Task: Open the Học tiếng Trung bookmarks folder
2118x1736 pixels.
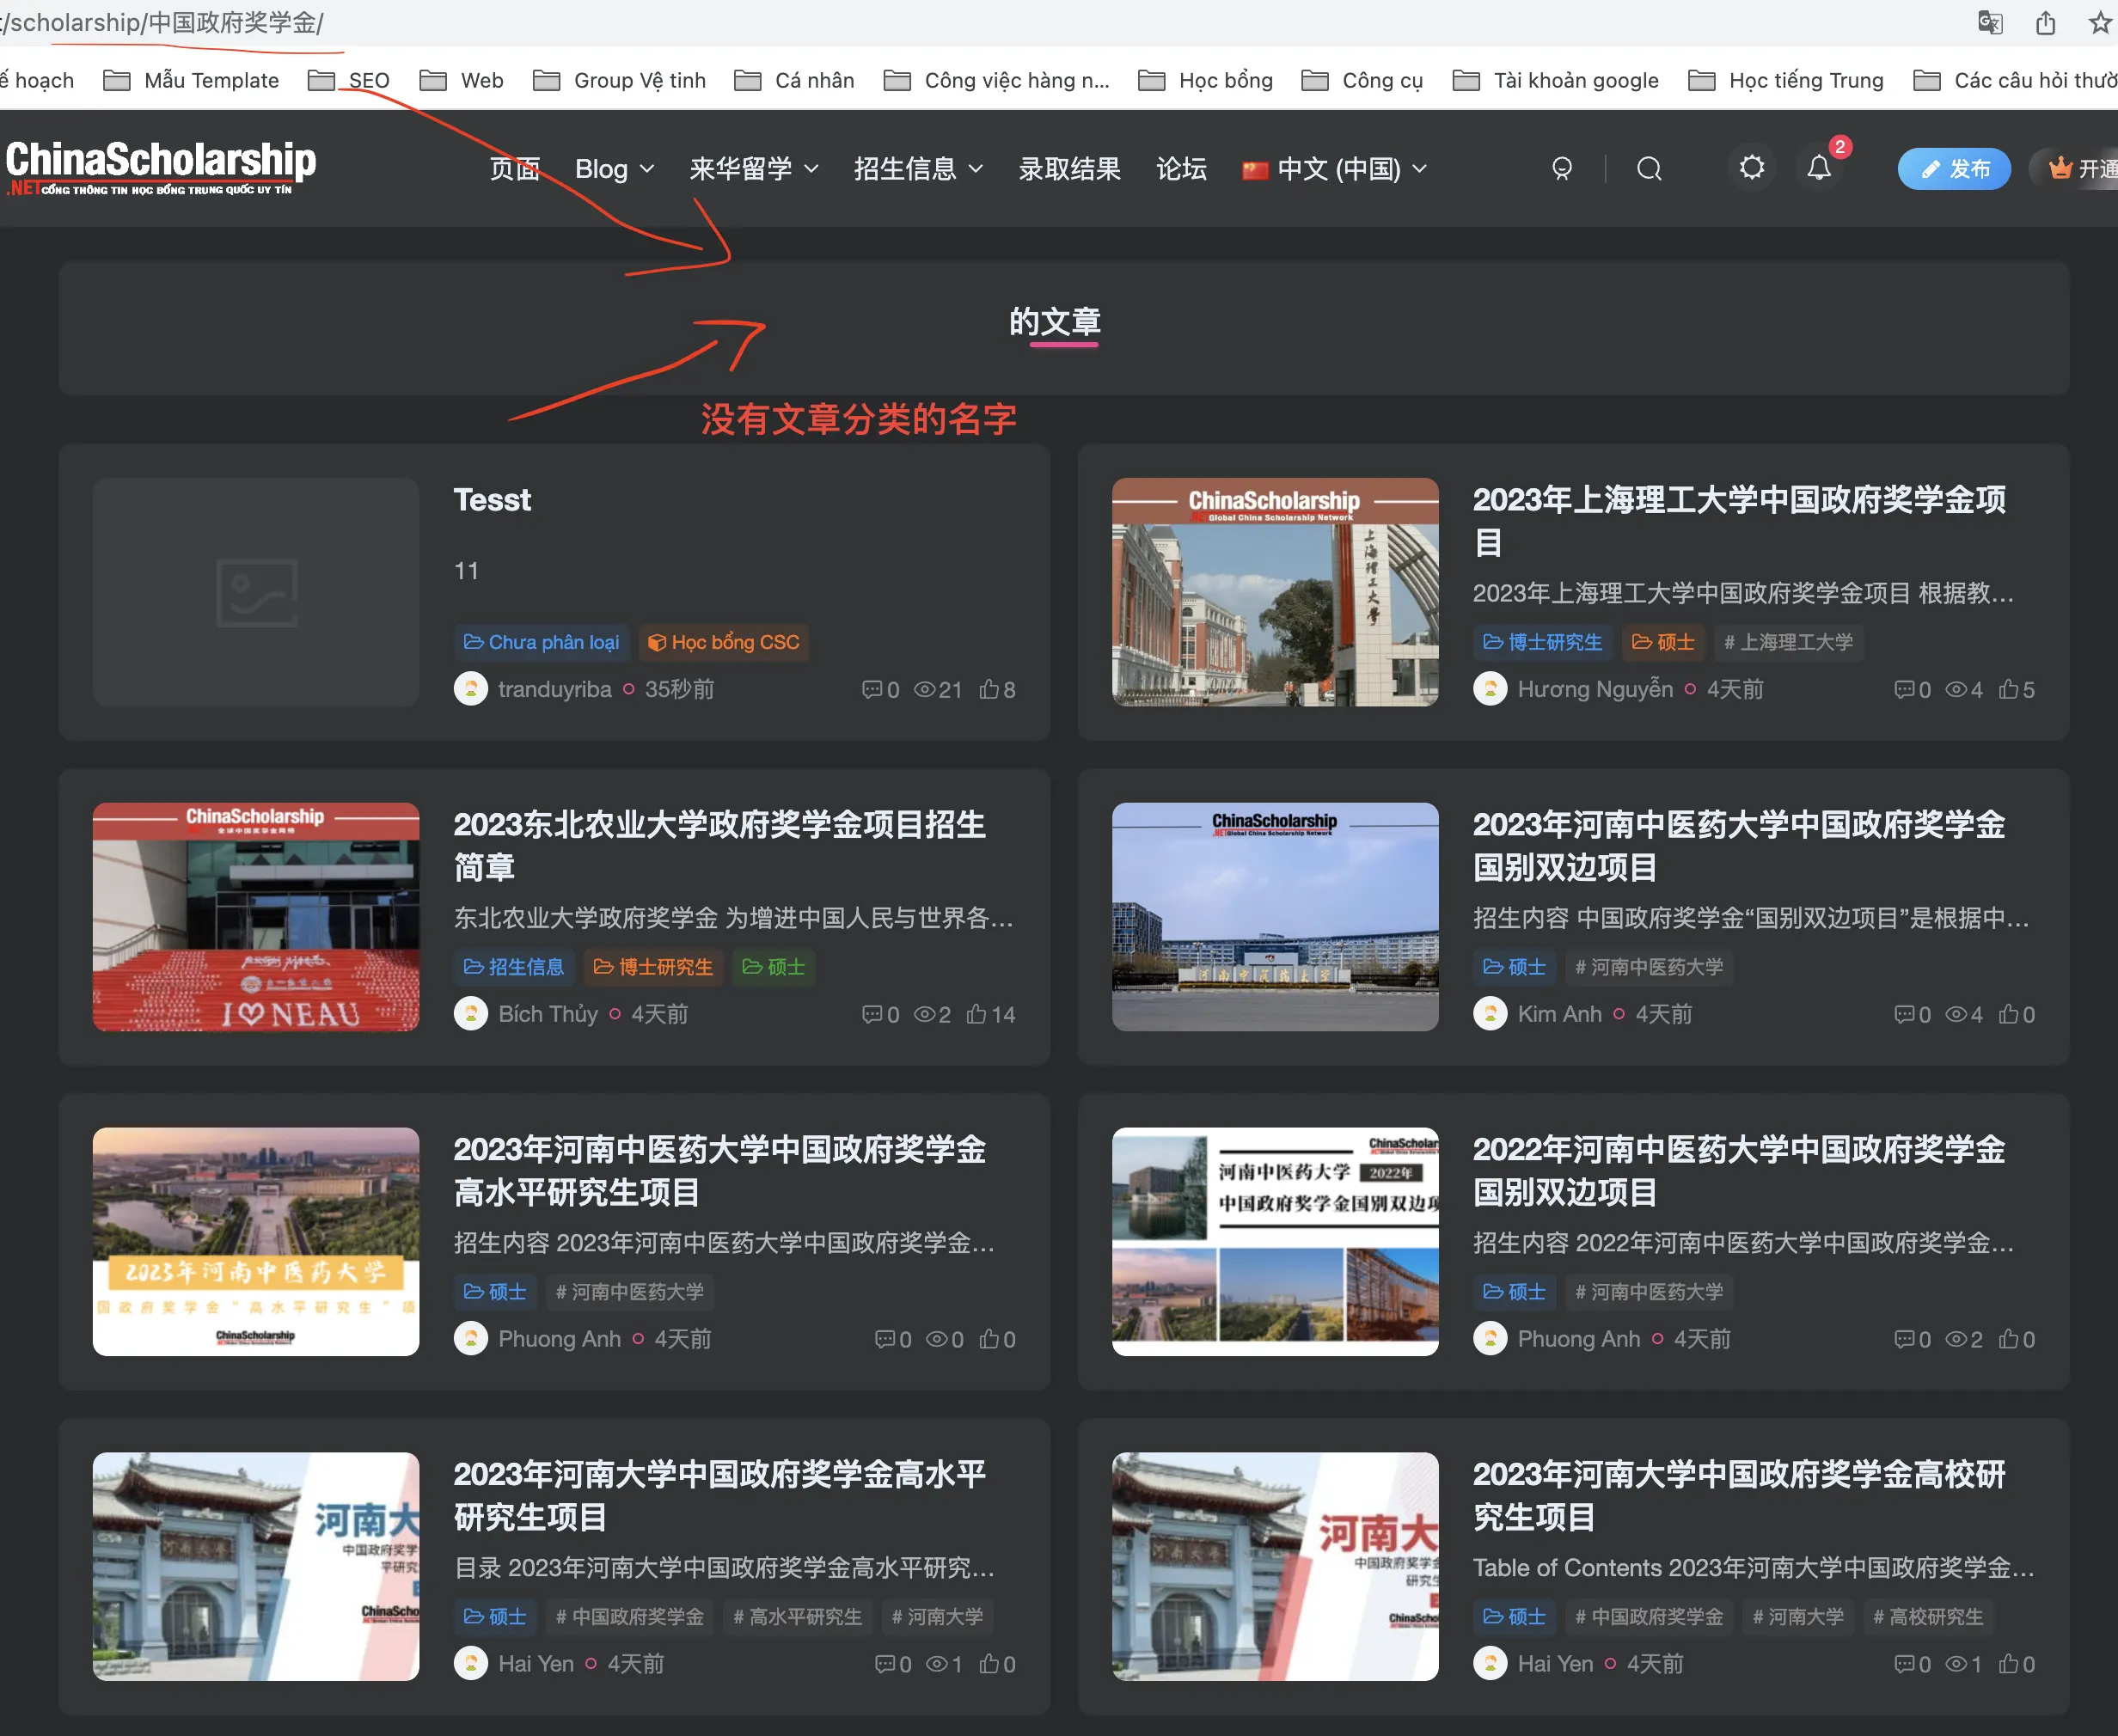Action: click(x=1786, y=80)
